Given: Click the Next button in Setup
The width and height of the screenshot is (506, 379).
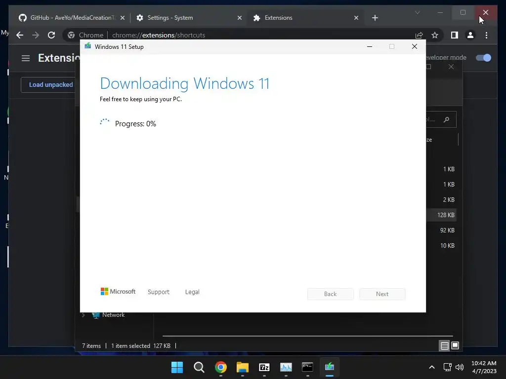Looking at the screenshot, I should click(382, 294).
